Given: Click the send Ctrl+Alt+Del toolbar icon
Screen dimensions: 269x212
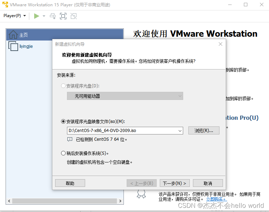Looking at the screenshot, I should (53, 16).
